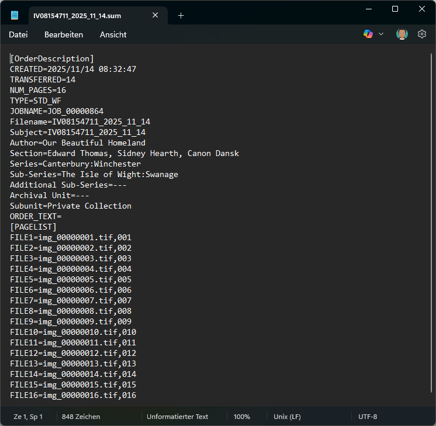Click the Notepad app icon in title bar
436x426 pixels.
click(15, 16)
